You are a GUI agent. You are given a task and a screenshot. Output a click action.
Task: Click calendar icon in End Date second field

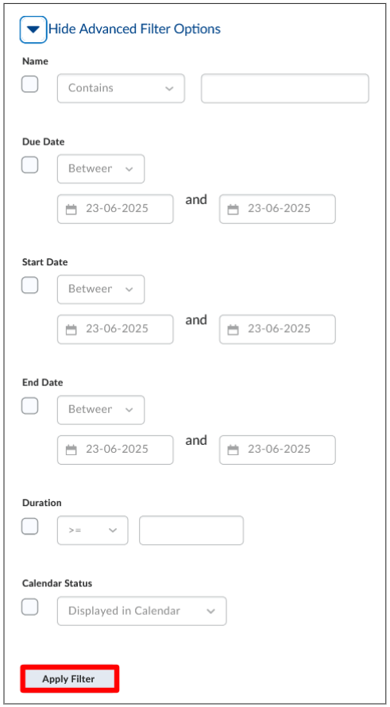click(x=233, y=450)
